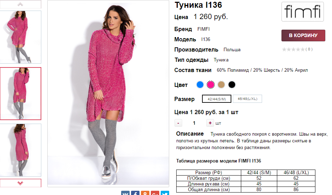Increase quantity with plus button
332x195 pixels.
click(x=210, y=123)
